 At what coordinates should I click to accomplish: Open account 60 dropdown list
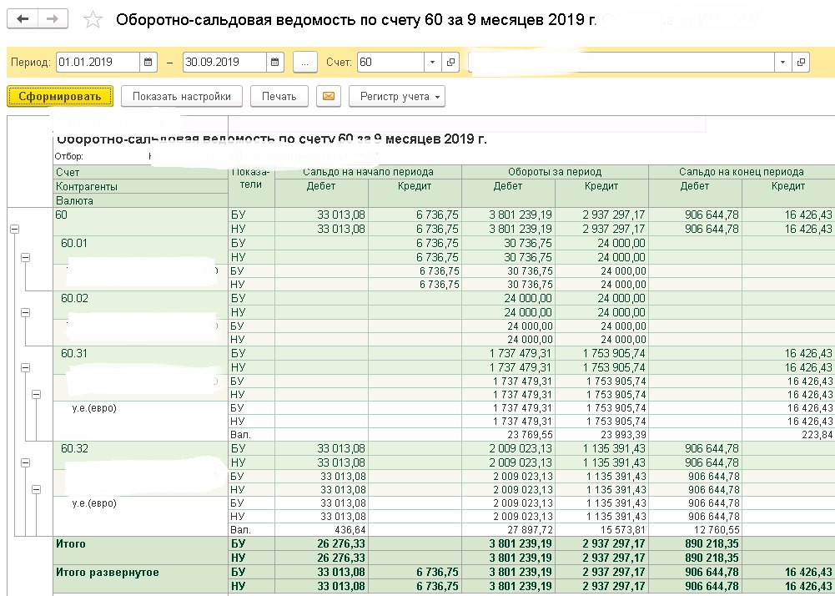click(x=432, y=63)
